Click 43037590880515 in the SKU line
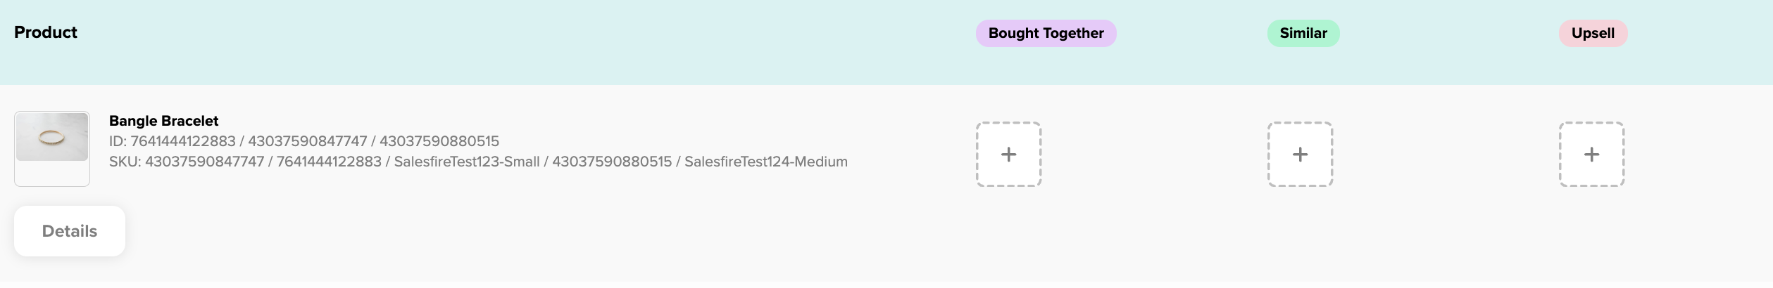The height and width of the screenshot is (288, 1773). tap(612, 162)
